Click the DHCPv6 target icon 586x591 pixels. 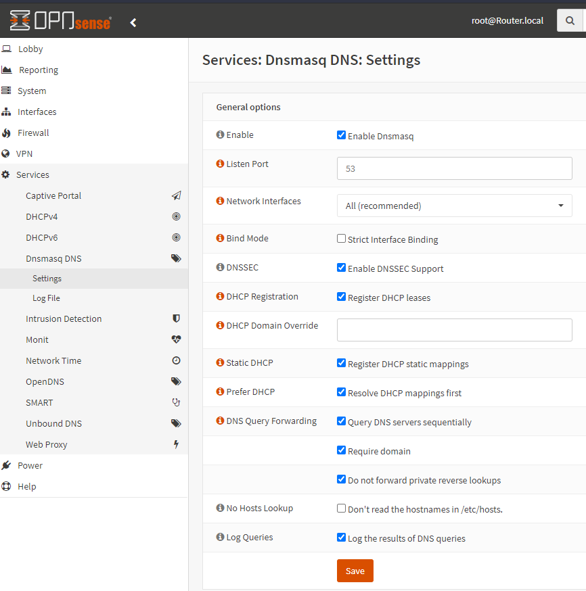176,237
